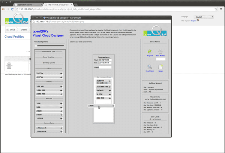Click the Save Profile disk icon
Viewport: 225px width, 153px height.
point(160,51)
